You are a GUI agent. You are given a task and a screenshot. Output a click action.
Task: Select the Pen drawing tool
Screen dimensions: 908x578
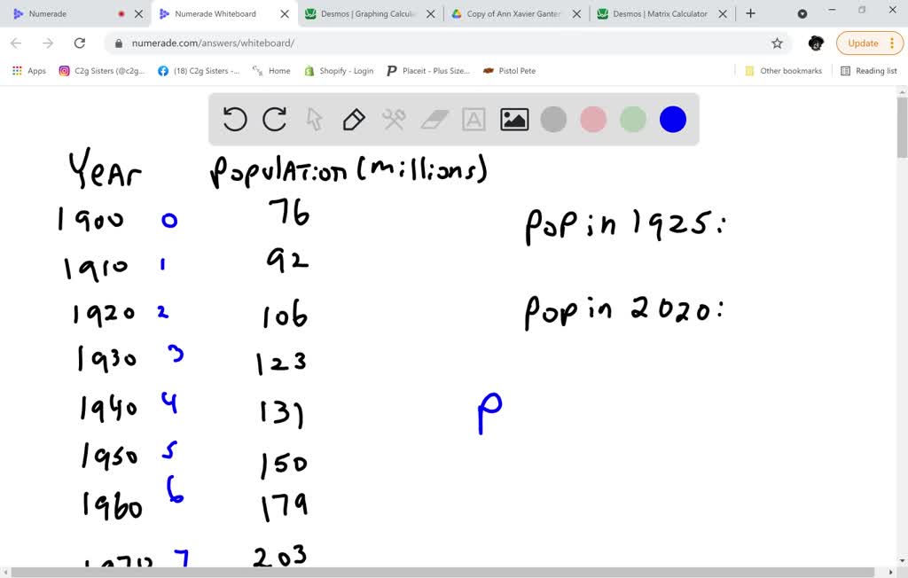[353, 119]
